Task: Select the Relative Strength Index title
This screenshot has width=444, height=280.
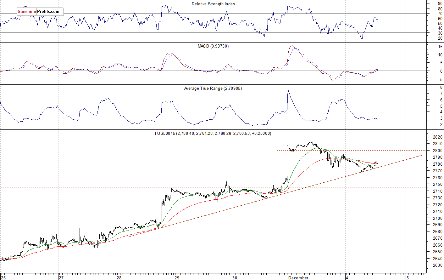Action: pos(214,4)
